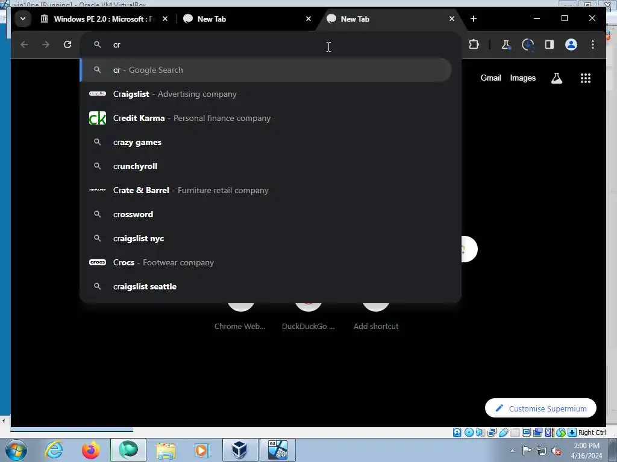Click the VirtualBox USB devices indicator
Screen dimensions: 617x462
(504, 433)
